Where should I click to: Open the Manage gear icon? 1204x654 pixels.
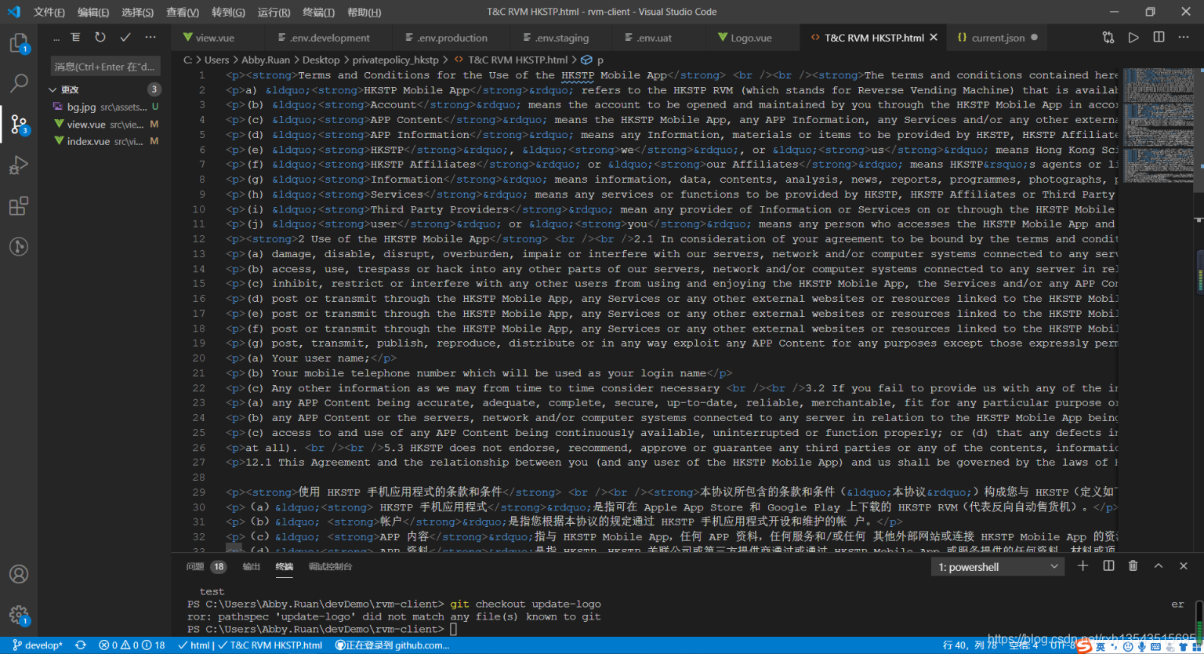pyautogui.click(x=18, y=615)
